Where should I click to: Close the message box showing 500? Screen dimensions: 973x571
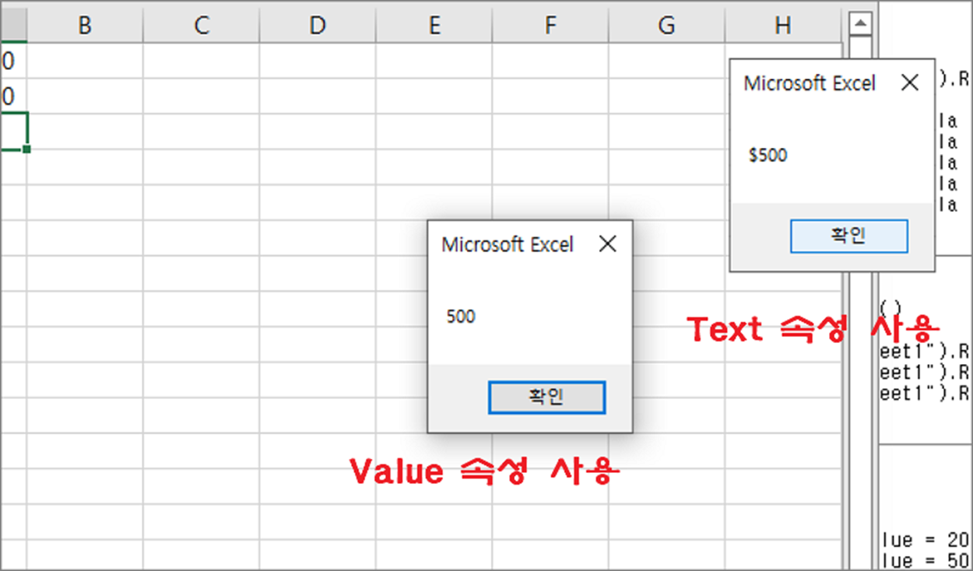click(607, 244)
